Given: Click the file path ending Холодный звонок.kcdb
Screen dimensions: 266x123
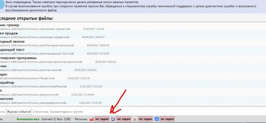Looking at the screenshot, I should coord(37,46).
